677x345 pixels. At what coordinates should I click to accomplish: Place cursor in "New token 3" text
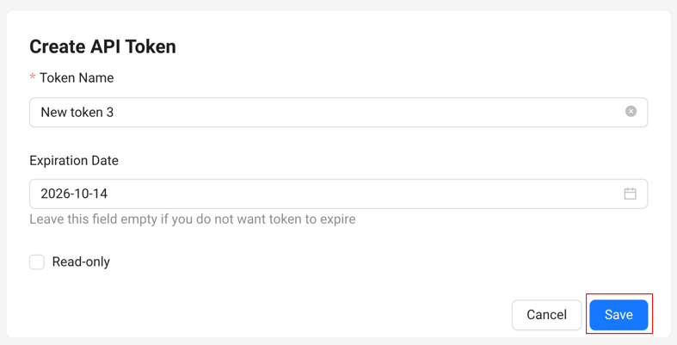pos(77,112)
